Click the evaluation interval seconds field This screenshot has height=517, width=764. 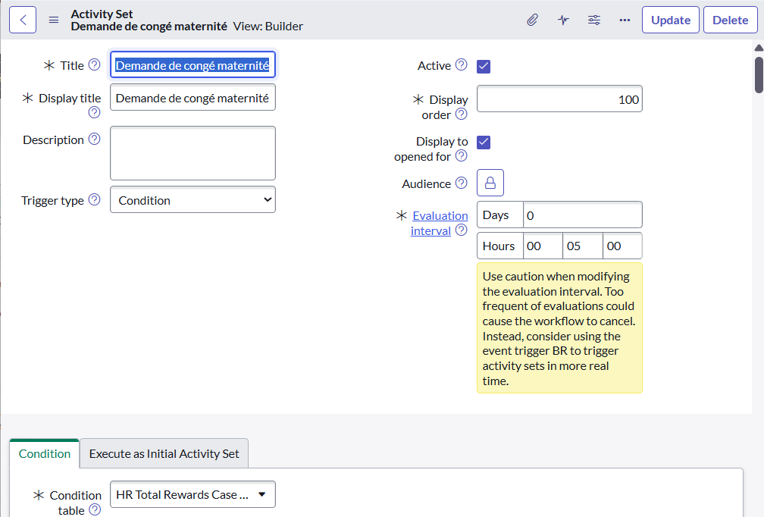(x=622, y=246)
